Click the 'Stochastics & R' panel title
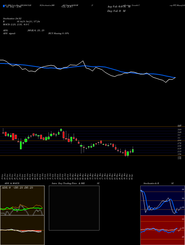 tap(151, 183)
